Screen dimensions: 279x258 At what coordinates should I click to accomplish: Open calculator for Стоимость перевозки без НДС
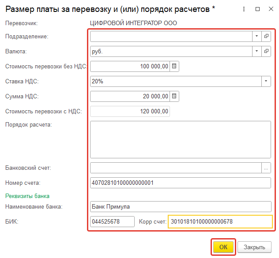pos(174,66)
